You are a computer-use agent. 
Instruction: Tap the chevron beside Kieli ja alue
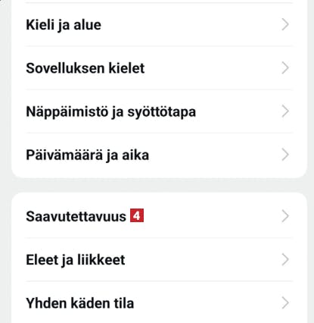pyautogui.click(x=285, y=24)
